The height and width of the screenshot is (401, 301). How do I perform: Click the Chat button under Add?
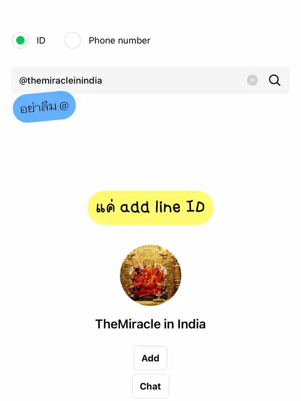point(150,386)
